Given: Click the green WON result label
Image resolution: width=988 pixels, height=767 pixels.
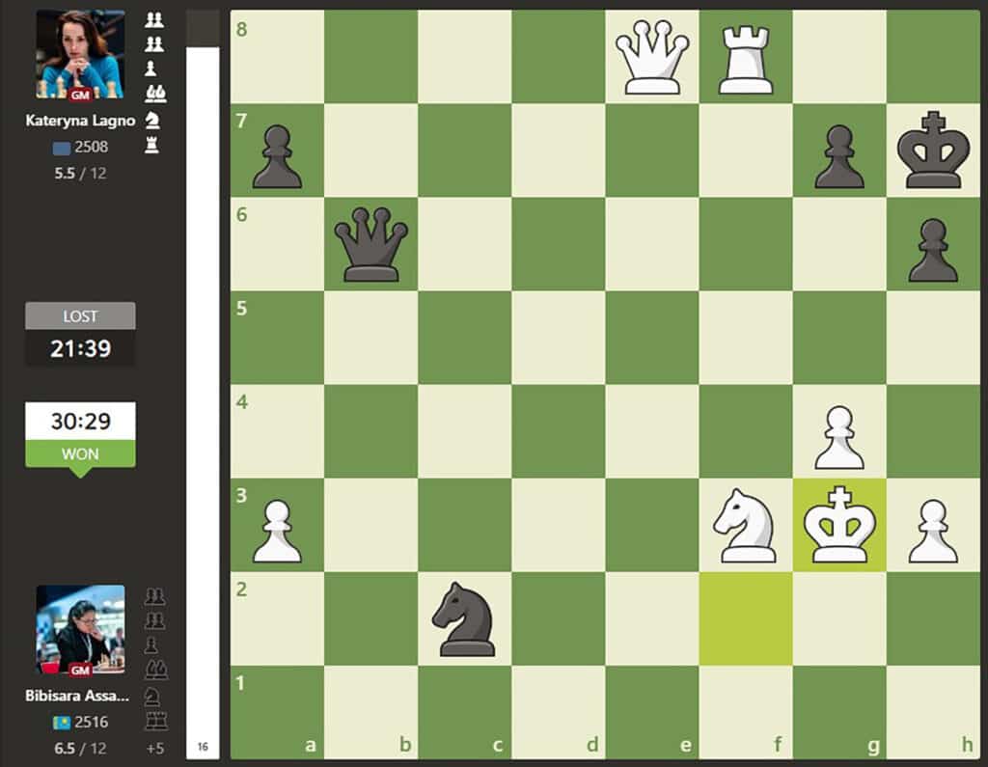Looking at the screenshot, I should pyautogui.click(x=80, y=454).
